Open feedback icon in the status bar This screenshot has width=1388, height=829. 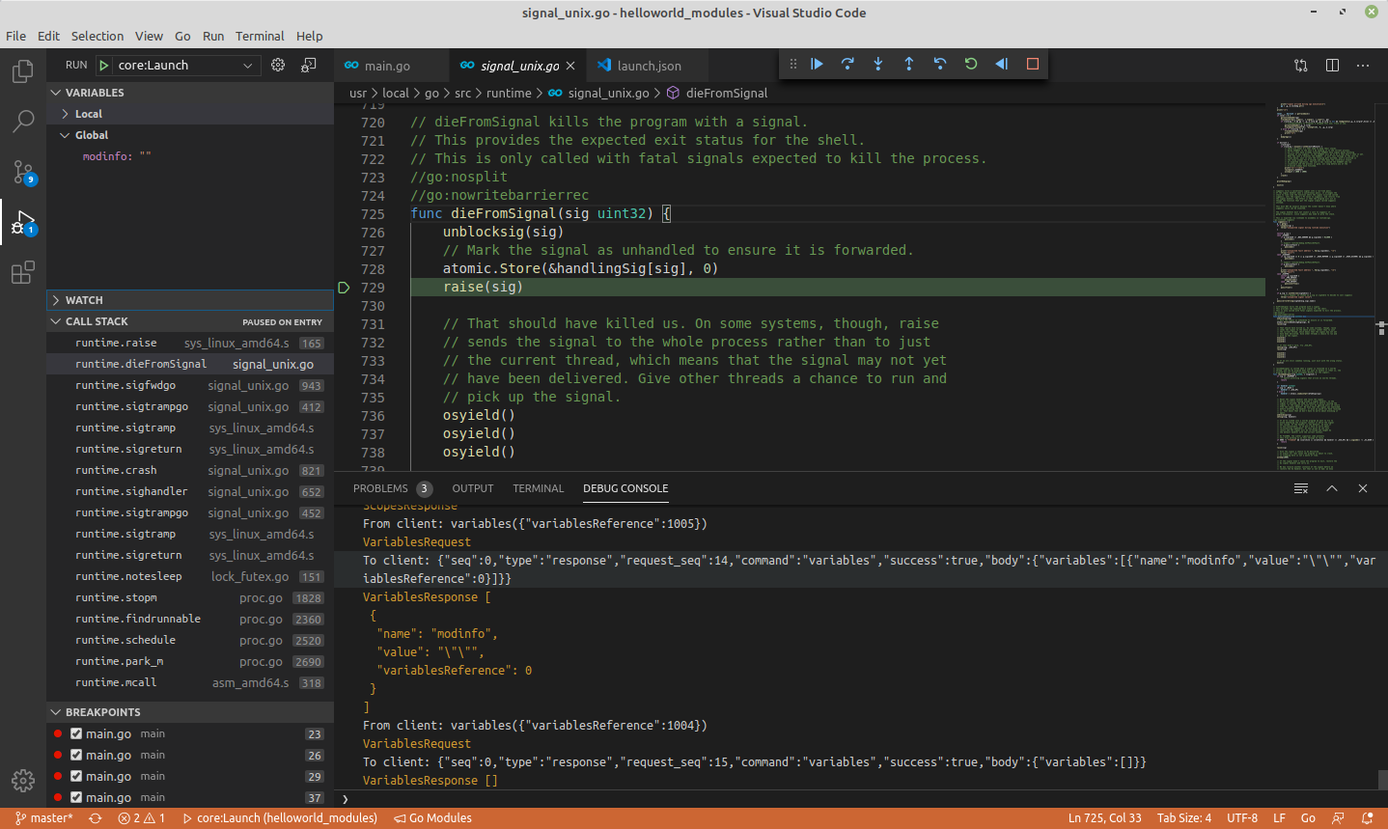(1338, 818)
